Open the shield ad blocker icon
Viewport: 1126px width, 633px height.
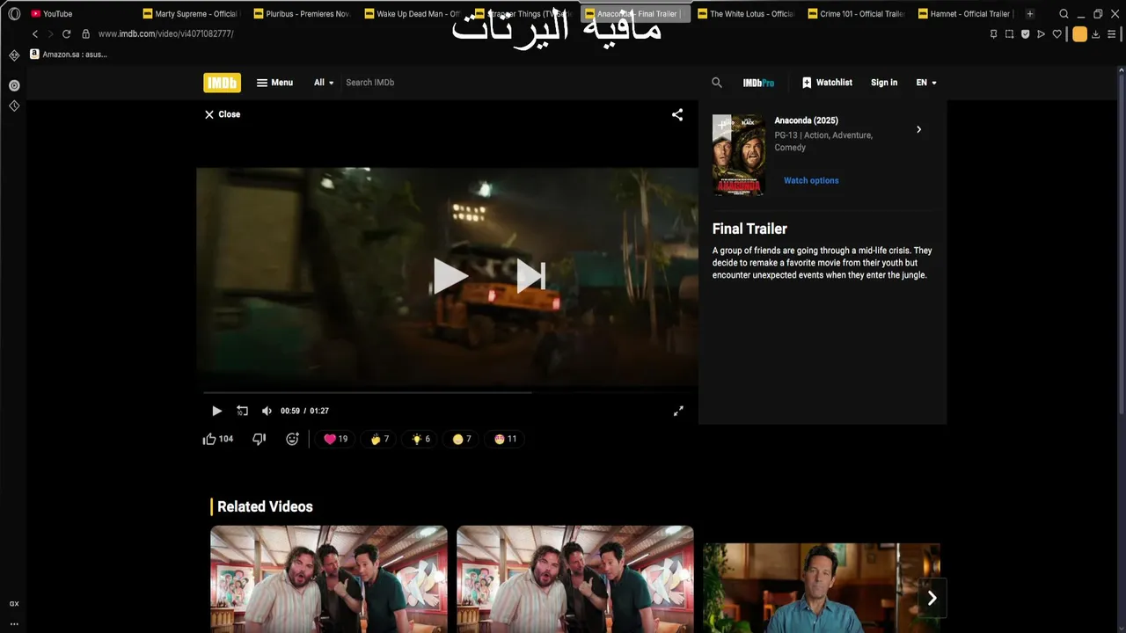tap(1025, 34)
